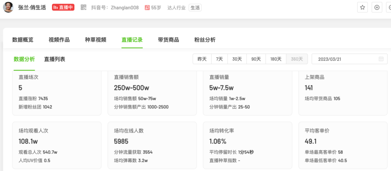Image resolution: width=391 pixels, height=171 pixels.
Task: Switch to the 数据概览 tab
Action: click(23, 40)
